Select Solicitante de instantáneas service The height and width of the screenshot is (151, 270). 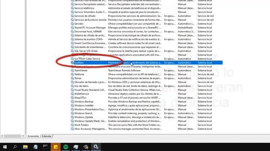(90, 47)
